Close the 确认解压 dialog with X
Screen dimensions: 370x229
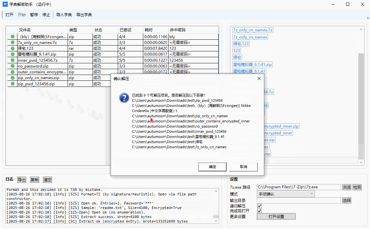259,78
